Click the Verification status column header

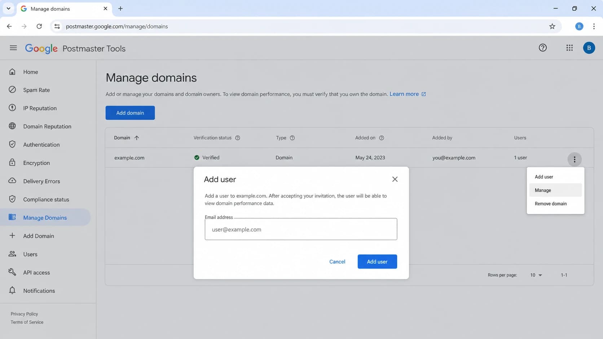(x=212, y=138)
